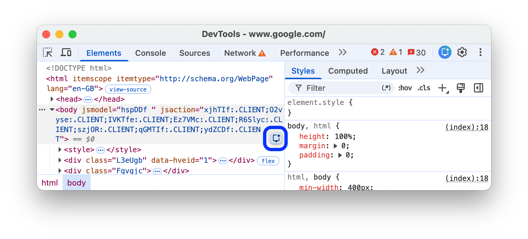Open the Network panel
Image resolution: width=528 pixels, height=239 pixels.
(240, 53)
